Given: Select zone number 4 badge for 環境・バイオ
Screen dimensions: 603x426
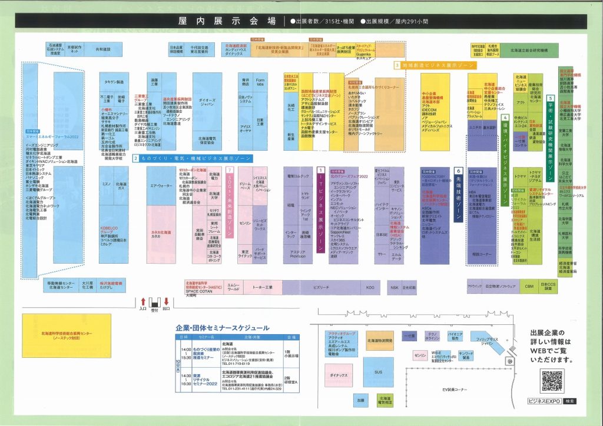Looking at the screenshot, I should (505, 118).
